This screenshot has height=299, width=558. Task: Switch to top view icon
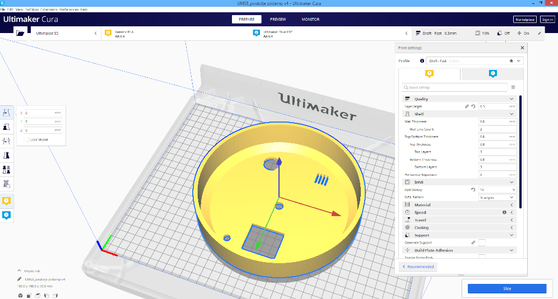pos(38,296)
